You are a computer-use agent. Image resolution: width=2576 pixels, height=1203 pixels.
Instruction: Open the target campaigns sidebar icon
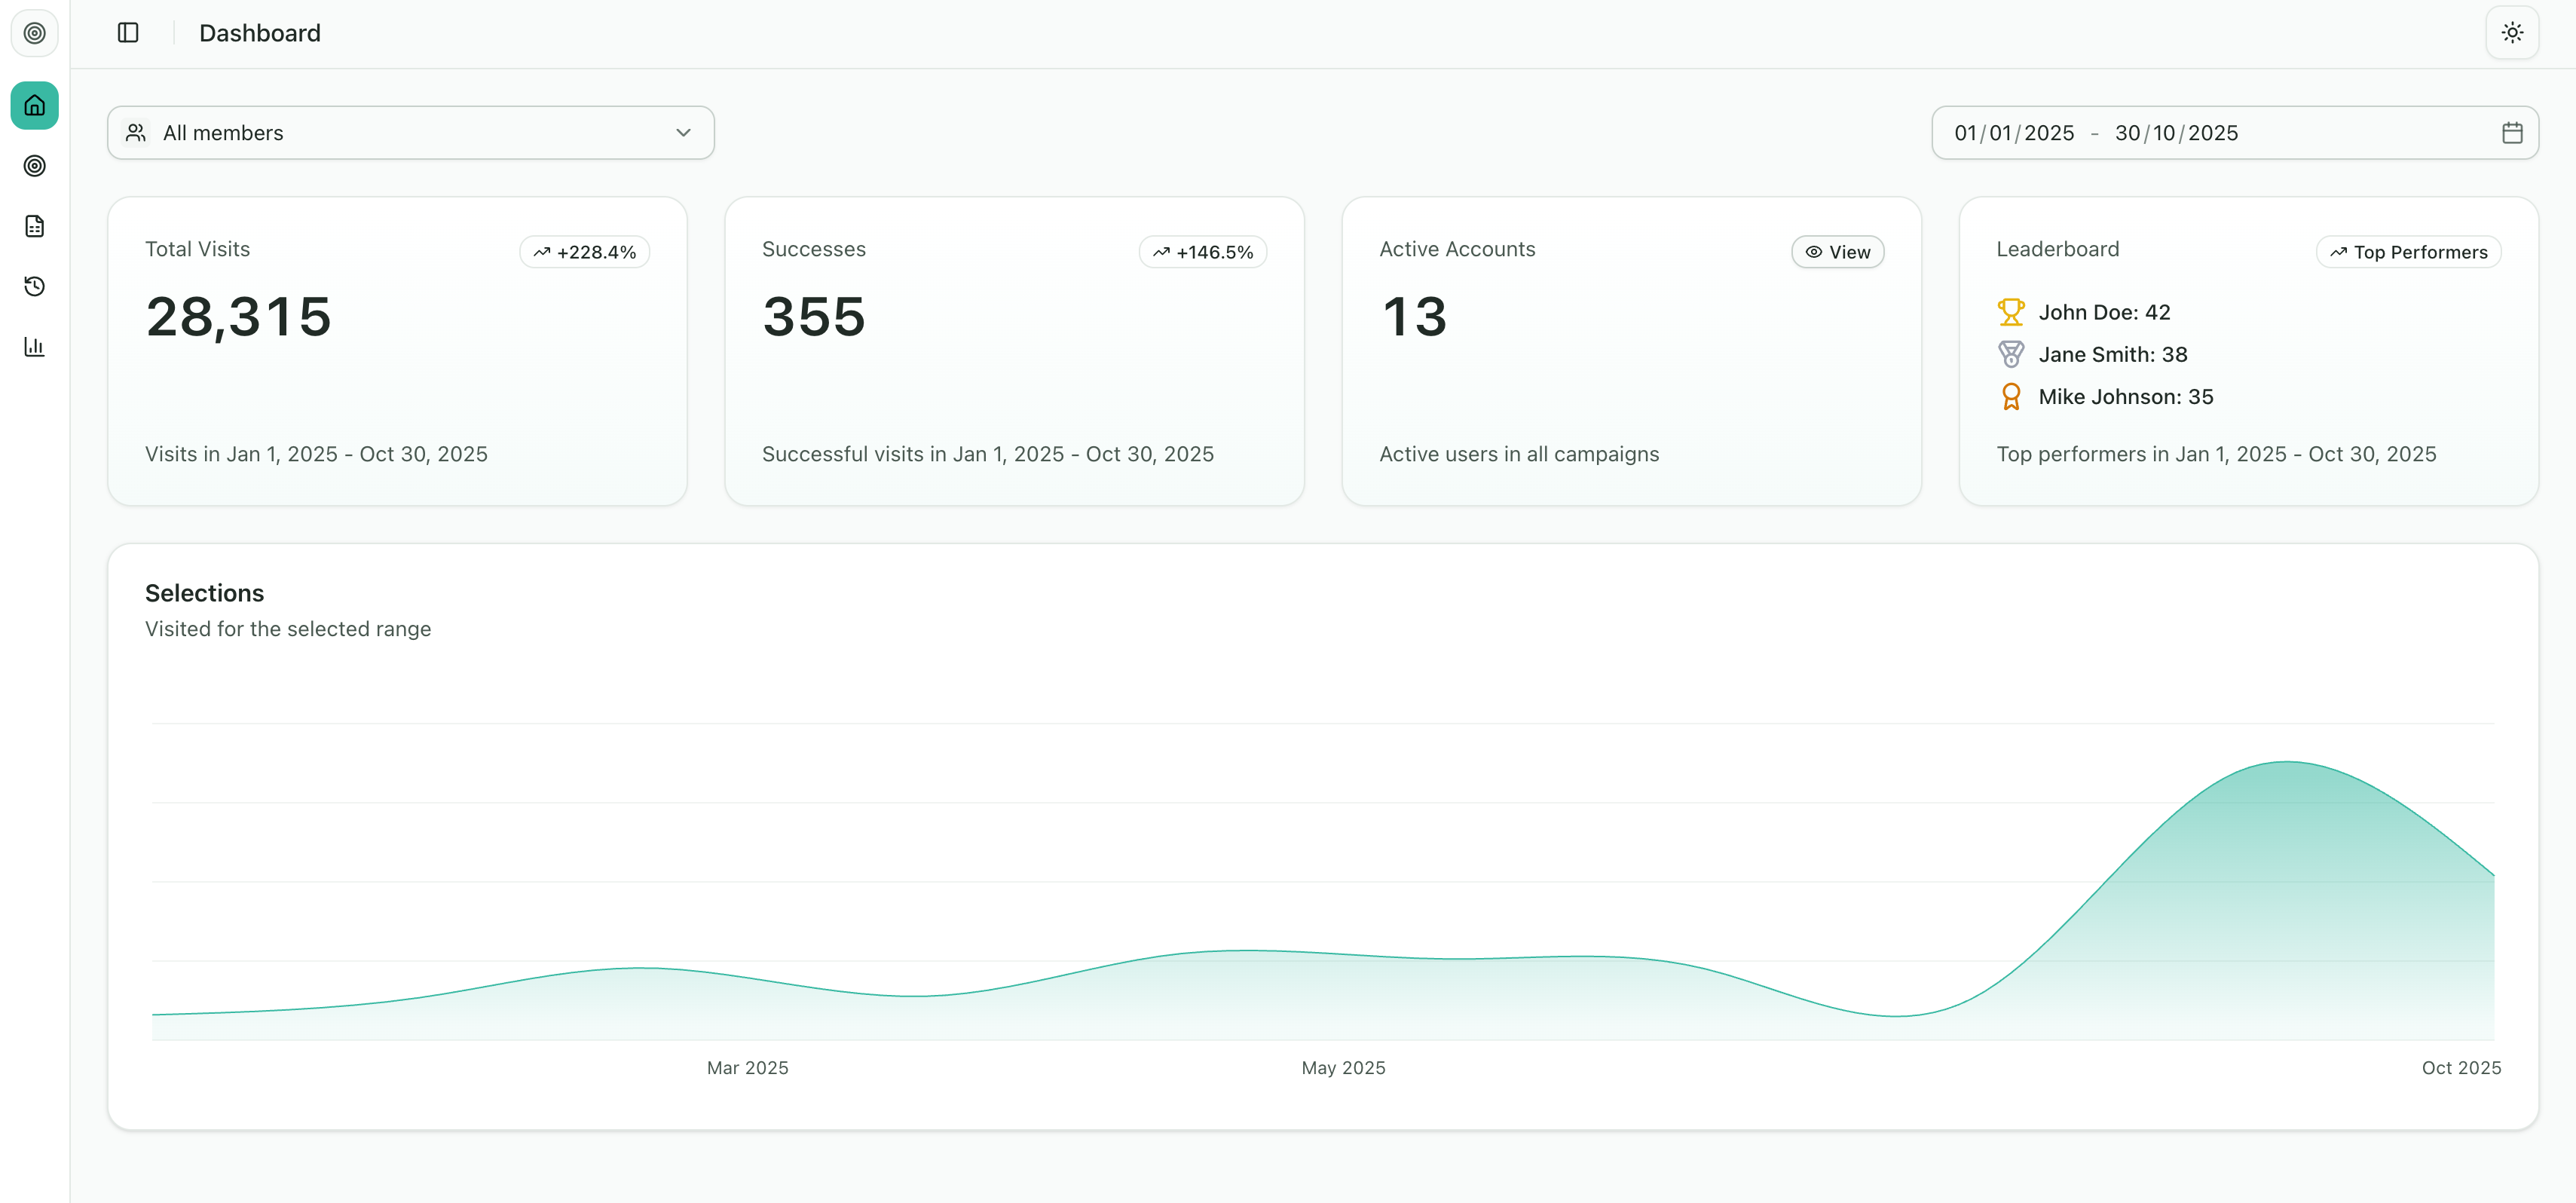tap(34, 166)
